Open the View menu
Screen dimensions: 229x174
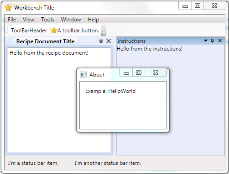(29, 20)
